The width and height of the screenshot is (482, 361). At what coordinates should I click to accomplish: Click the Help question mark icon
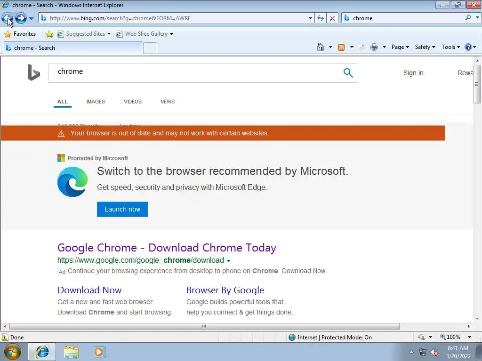(x=468, y=47)
